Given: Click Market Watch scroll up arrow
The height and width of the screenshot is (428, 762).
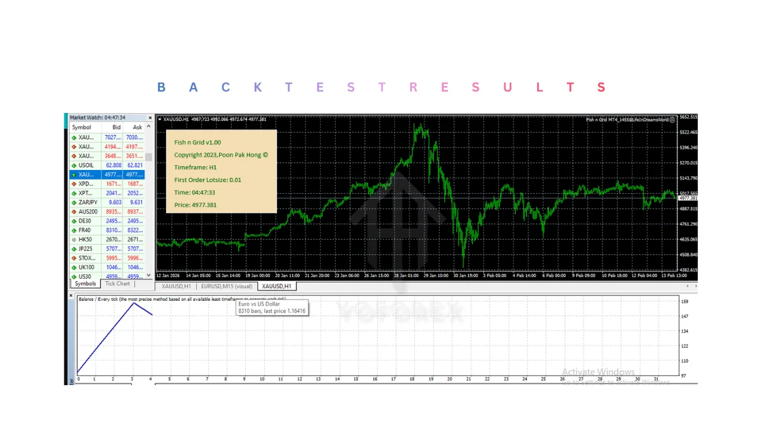Looking at the screenshot, I should click(x=149, y=127).
